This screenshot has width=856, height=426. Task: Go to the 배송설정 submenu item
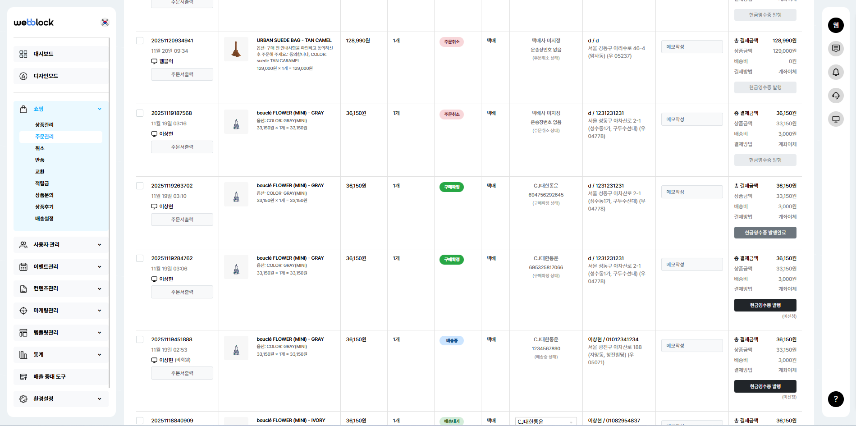point(44,219)
